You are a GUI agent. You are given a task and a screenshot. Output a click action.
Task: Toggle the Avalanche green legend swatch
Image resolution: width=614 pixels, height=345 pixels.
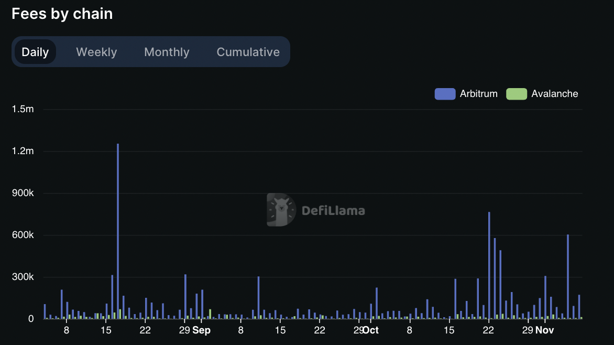click(x=516, y=94)
